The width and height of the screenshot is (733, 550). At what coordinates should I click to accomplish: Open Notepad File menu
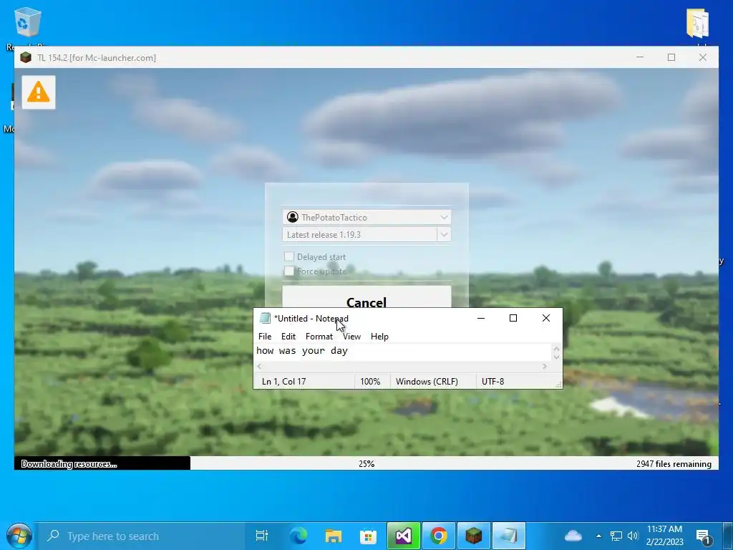click(265, 337)
